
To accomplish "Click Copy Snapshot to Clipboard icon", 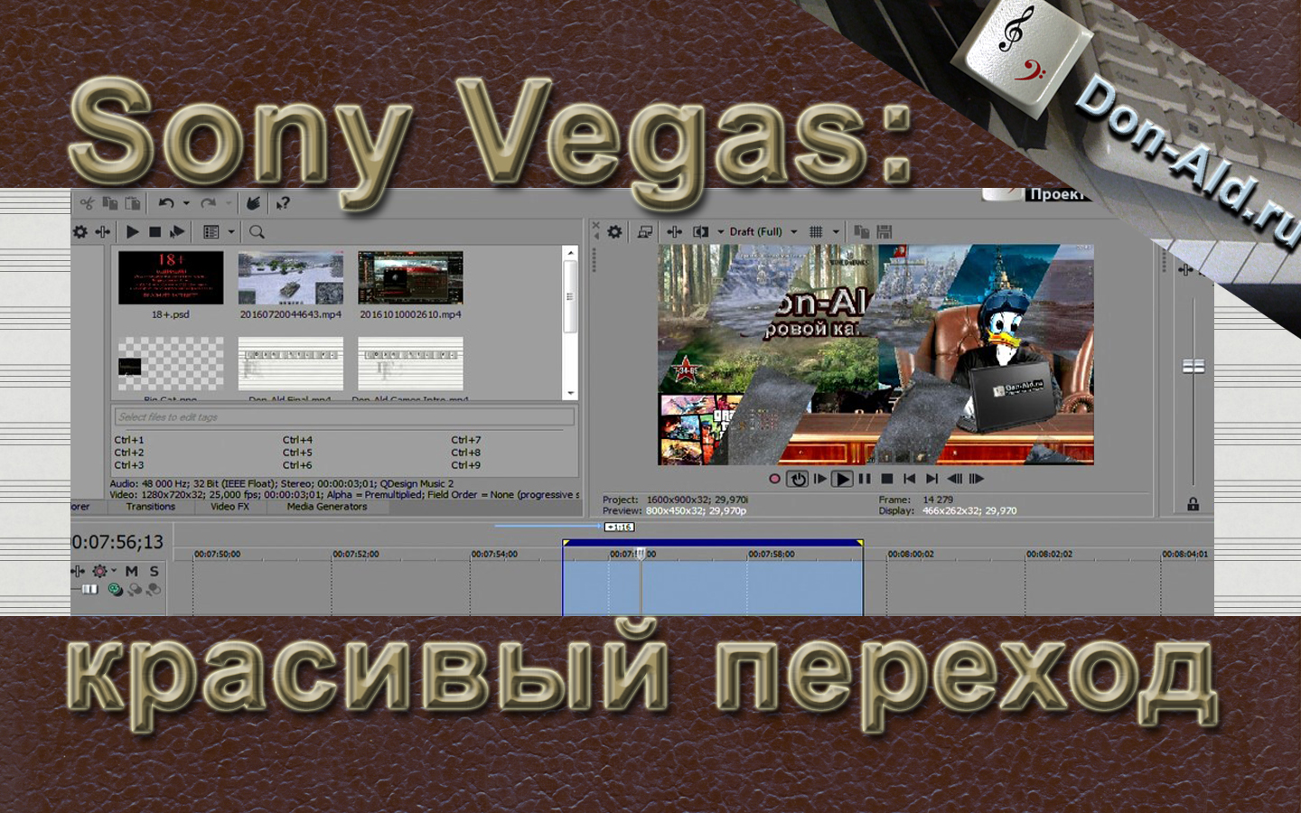I will click(x=861, y=232).
